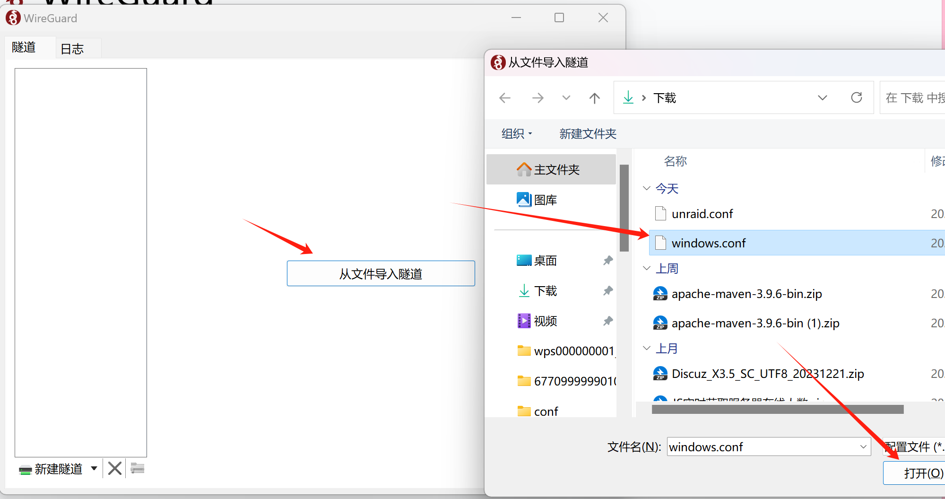Select Discuz_X3.5_SC_UTF8_20231221.zip
945x499 pixels.
coord(797,374)
